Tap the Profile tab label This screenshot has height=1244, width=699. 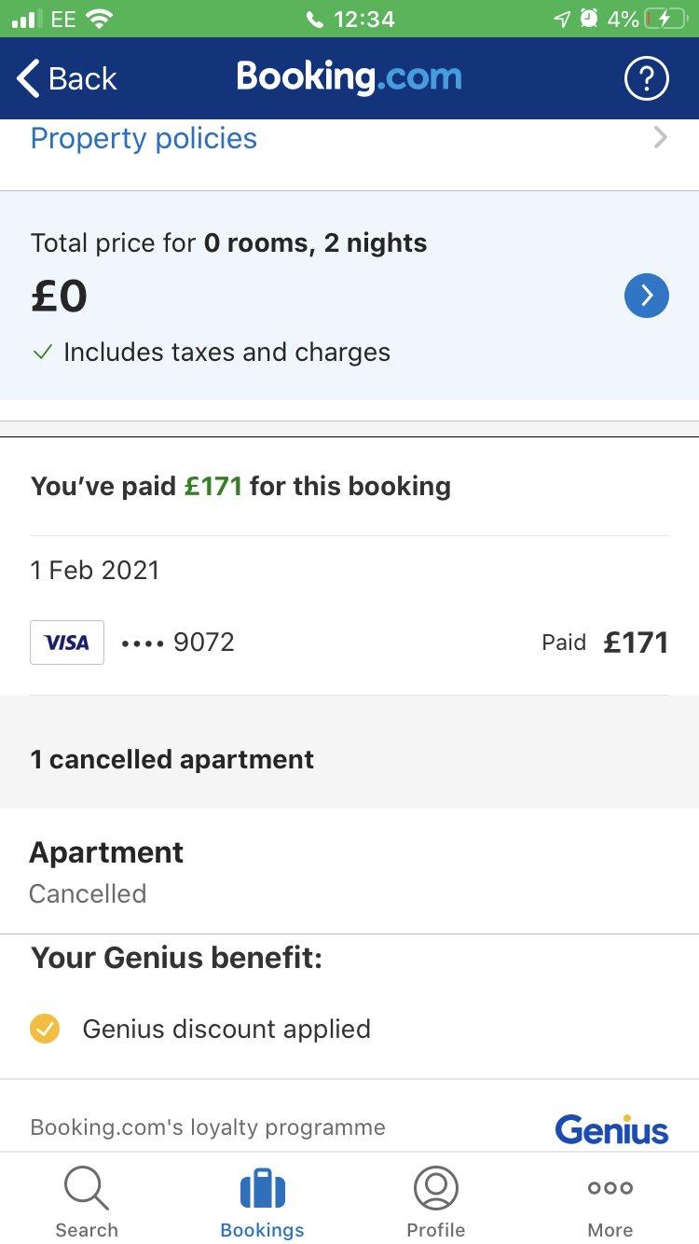435,1230
